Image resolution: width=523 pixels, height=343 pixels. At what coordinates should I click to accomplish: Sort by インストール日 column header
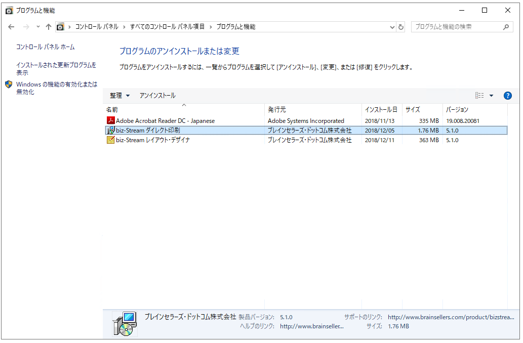click(382, 110)
